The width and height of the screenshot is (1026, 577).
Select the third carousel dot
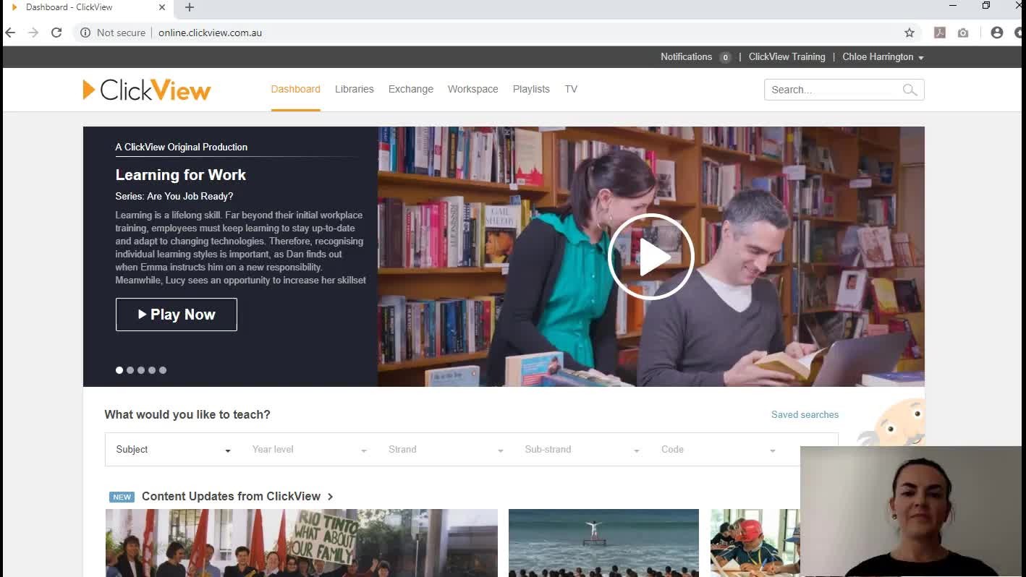141,370
